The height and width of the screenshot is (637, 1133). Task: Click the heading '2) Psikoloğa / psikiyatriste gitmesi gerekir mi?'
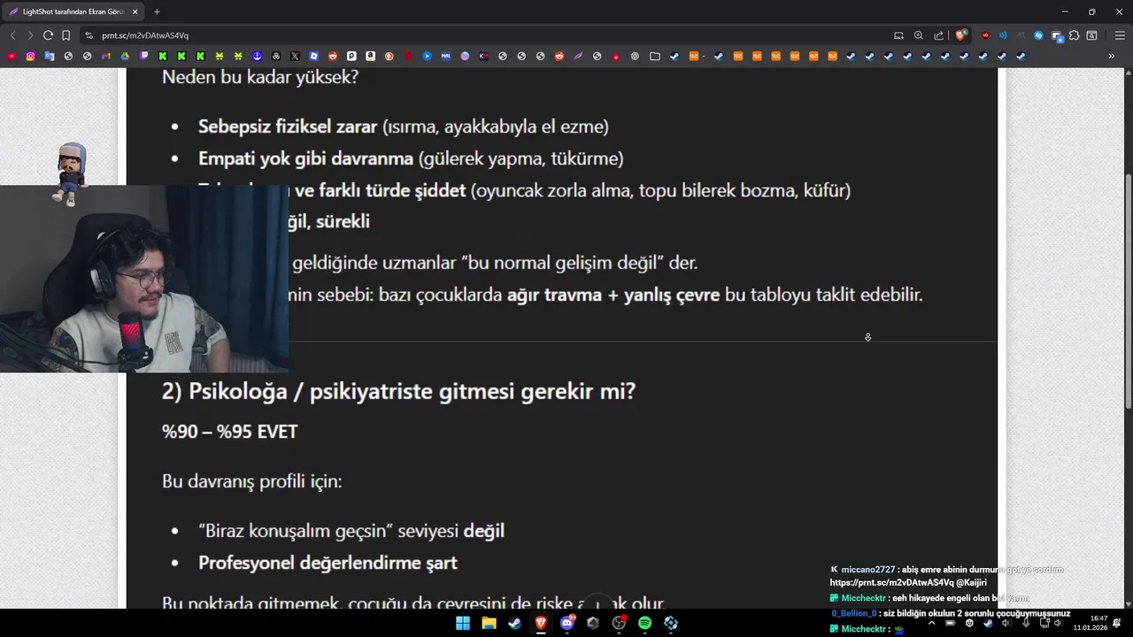(398, 391)
